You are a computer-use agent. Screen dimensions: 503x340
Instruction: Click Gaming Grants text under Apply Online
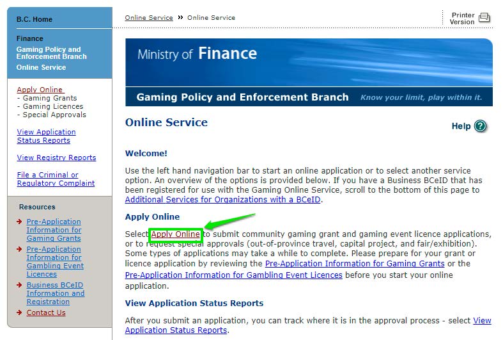[50, 98]
